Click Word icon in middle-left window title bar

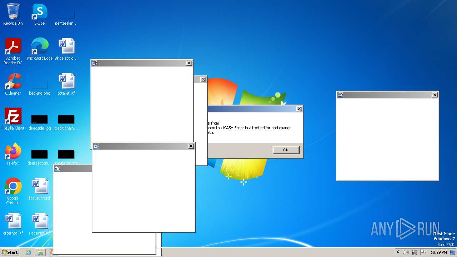pyautogui.click(x=96, y=146)
